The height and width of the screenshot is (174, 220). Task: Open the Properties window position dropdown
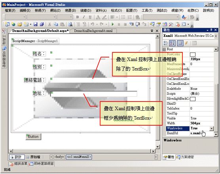click(207, 30)
